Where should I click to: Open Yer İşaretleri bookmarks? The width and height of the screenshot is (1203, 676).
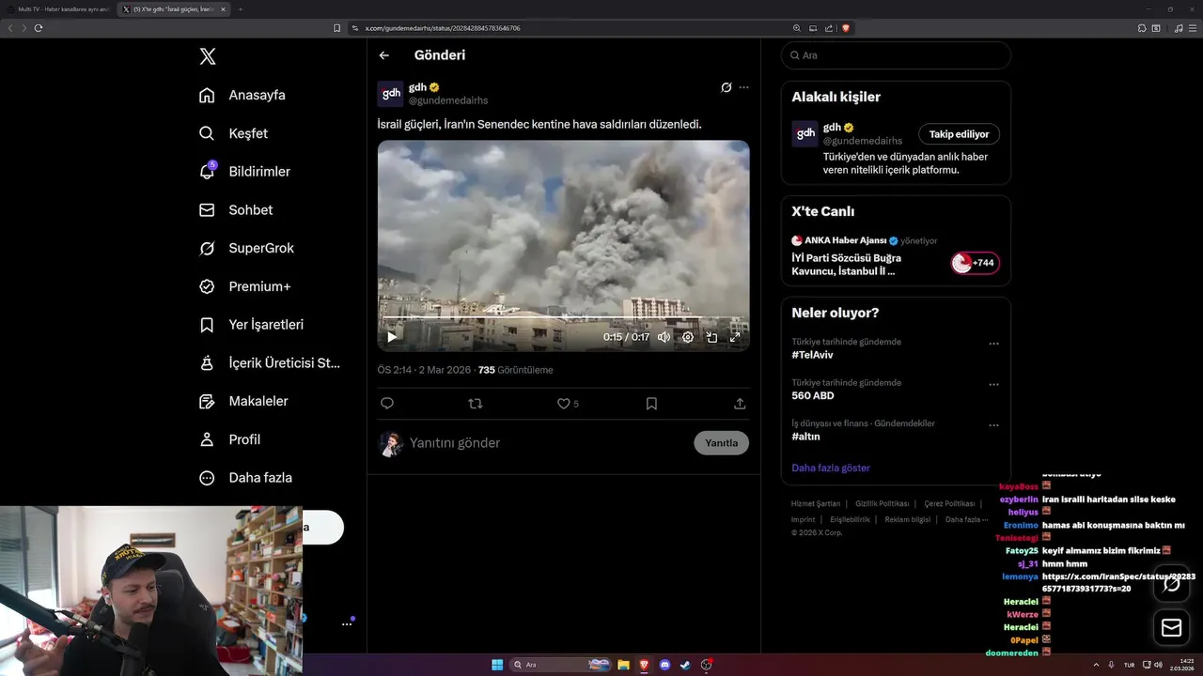[251, 325]
